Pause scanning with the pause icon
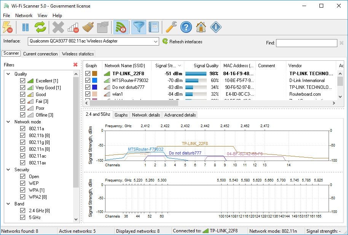 coord(26,27)
